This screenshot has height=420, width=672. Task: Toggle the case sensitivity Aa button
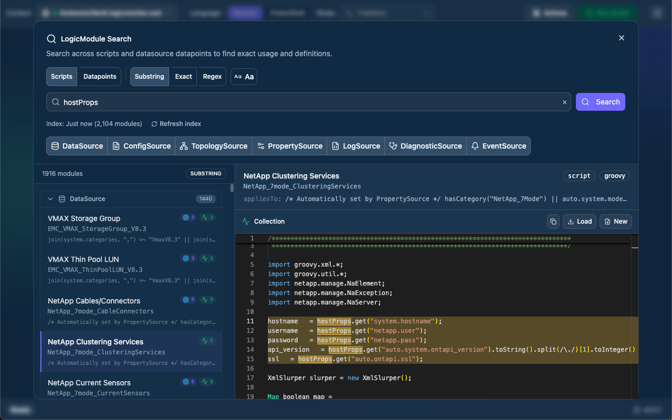[244, 77]
